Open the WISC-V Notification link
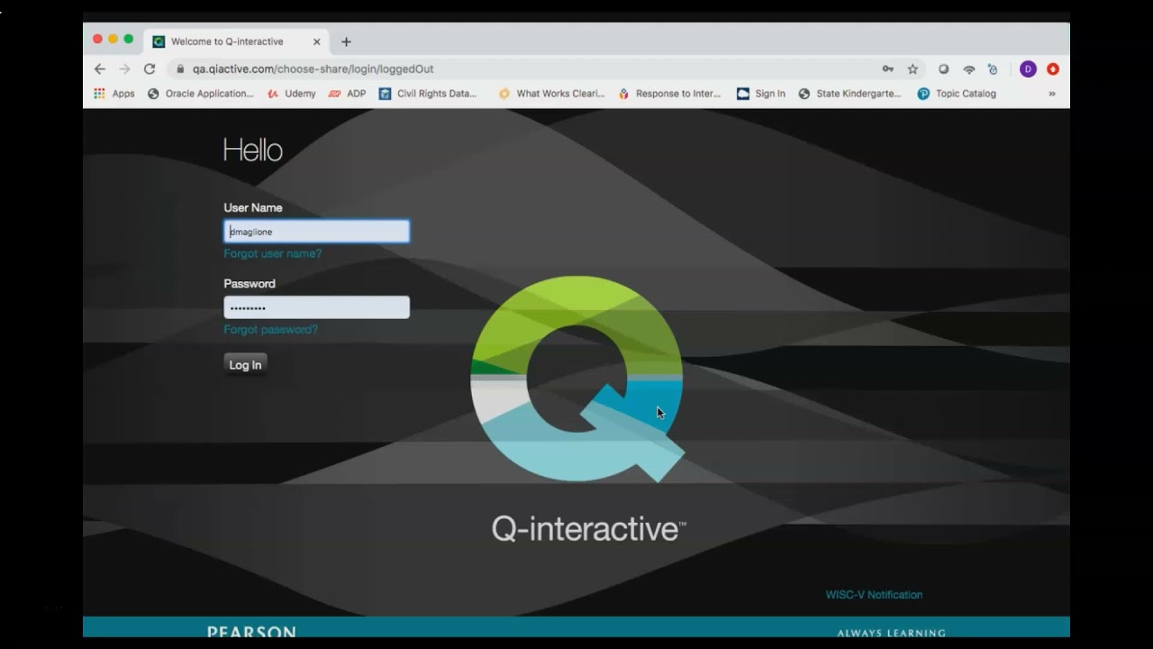1153x649 pixels. point(874,595)
